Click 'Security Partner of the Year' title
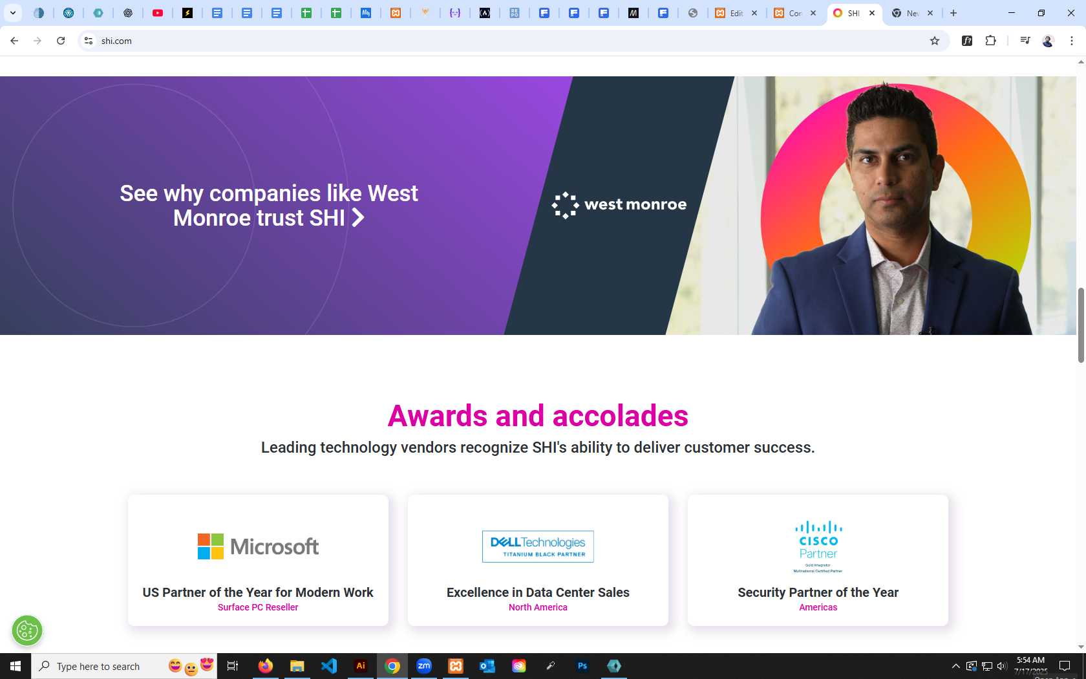 pos(818,592)
